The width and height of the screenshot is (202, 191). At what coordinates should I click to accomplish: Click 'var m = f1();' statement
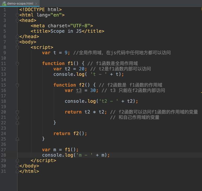point(60,150)
